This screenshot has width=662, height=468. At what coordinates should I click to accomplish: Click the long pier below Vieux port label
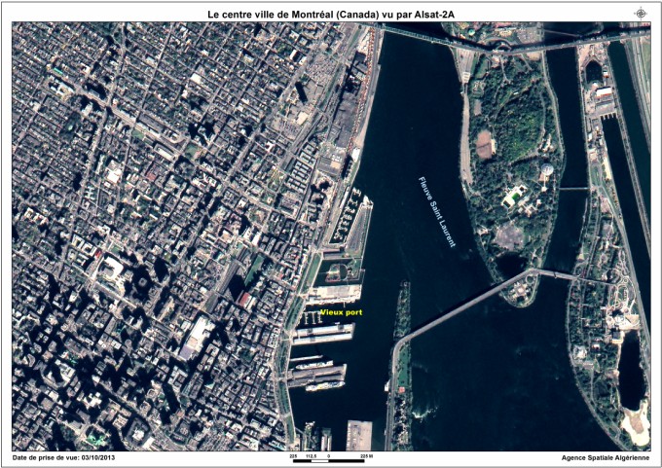click(x=324, y=334)
